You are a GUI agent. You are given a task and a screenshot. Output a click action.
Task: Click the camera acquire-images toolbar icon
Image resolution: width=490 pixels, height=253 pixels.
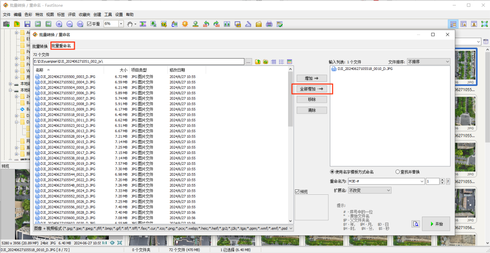pyautogui.click(x=6, y=24)
